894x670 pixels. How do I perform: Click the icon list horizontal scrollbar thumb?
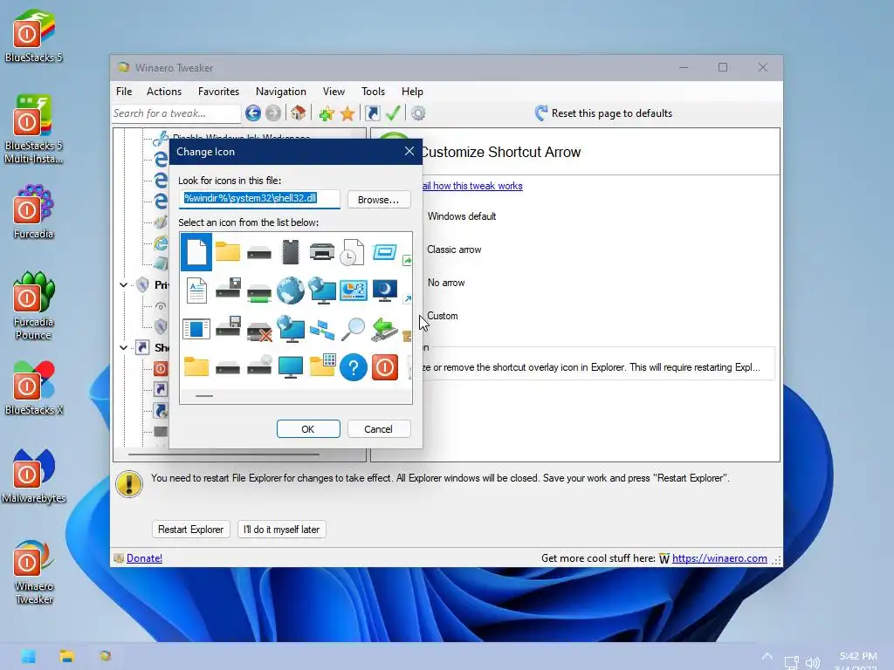click(x=204, y=395)
